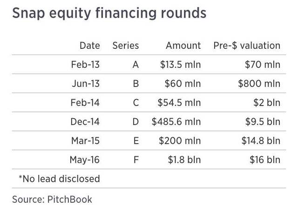
Task: Click the Feb-13 date cell
Action: [85, 65]
